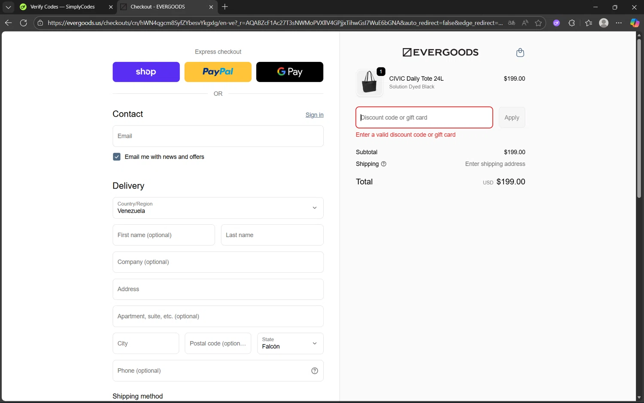Select the browser address bar URL
This screenshot has height=403, width=644.
click(275, 23)
